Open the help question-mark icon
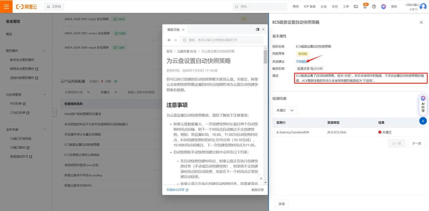429x211 pixels. (x=374, y=6)
